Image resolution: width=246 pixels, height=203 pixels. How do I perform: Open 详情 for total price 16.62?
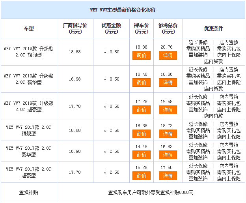tap(168, 155)
